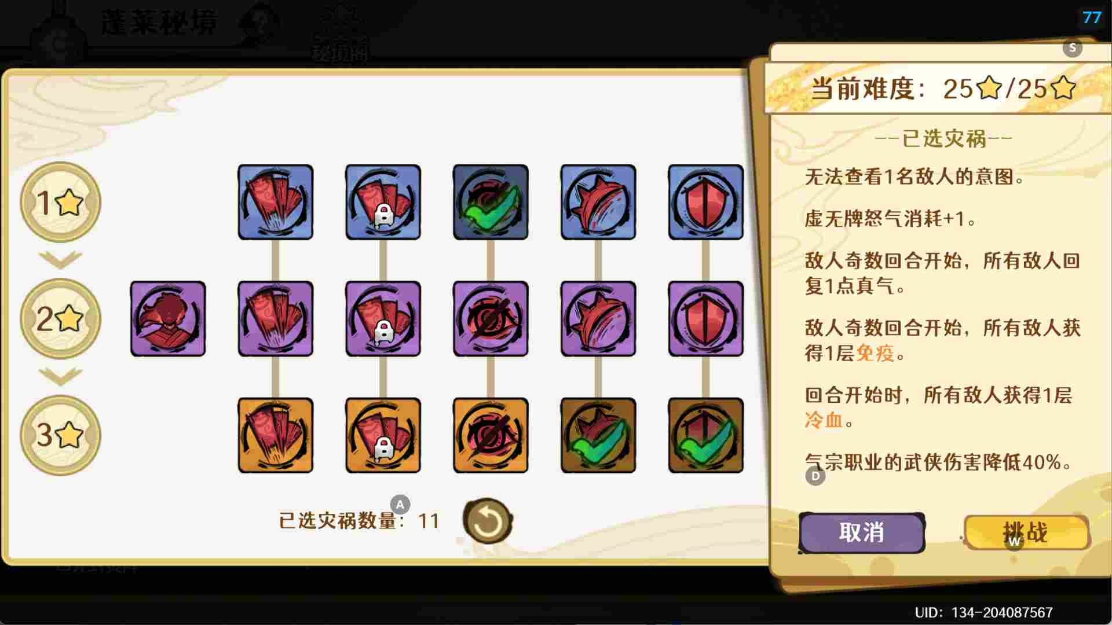Select the purple shield calamity icon

click(x=705, y=319)
